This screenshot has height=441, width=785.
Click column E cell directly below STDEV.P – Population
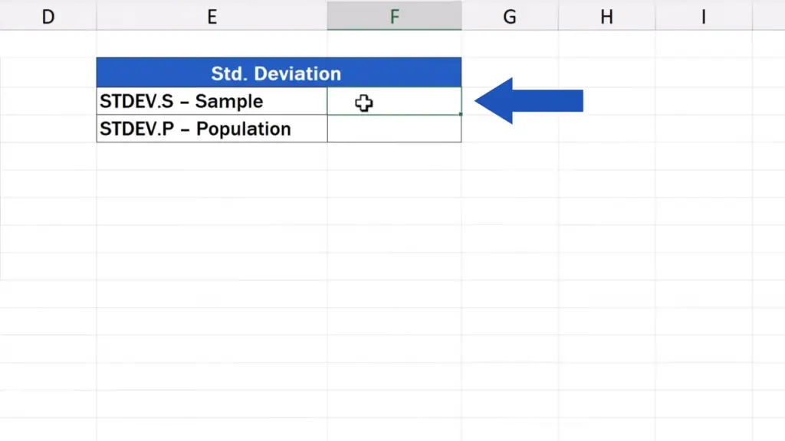212,156
